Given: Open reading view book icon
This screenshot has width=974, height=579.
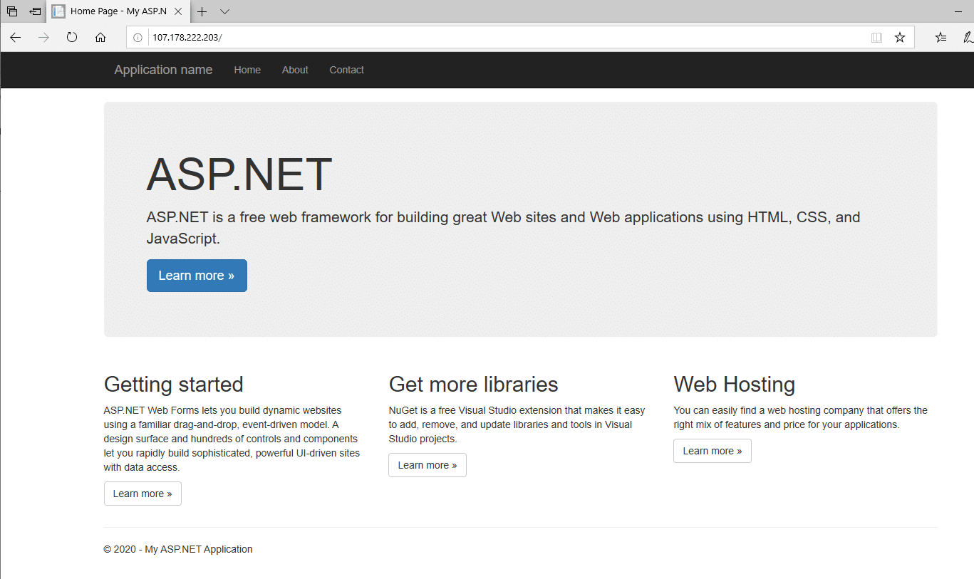Looking at the screenshot, I should [877, 38].
